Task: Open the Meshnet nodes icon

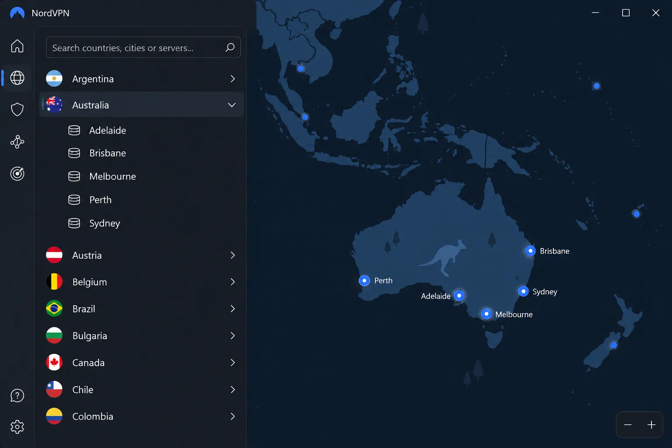Action: coord(17,142)
